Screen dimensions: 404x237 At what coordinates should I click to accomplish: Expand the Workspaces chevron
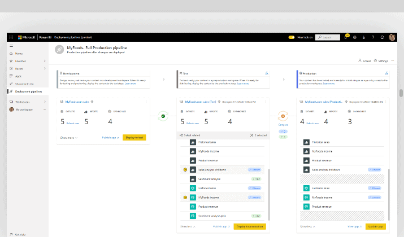click(45, 102)
